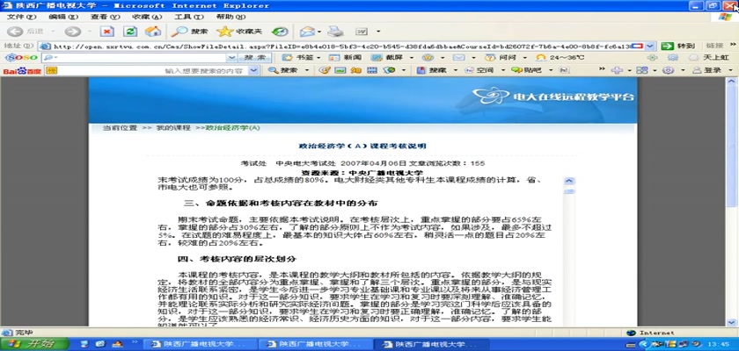739x351 pixels.
Task: Open SOSO news (新闻) button
Action: click(x=345, y=57)
